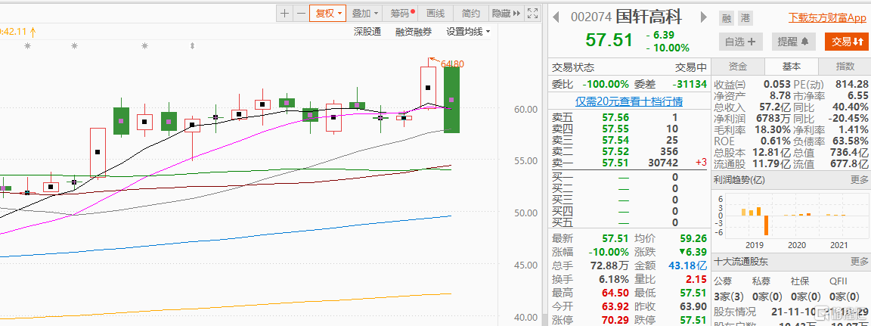
Task: Click the stock code 002074
Action: pos(591,17)
